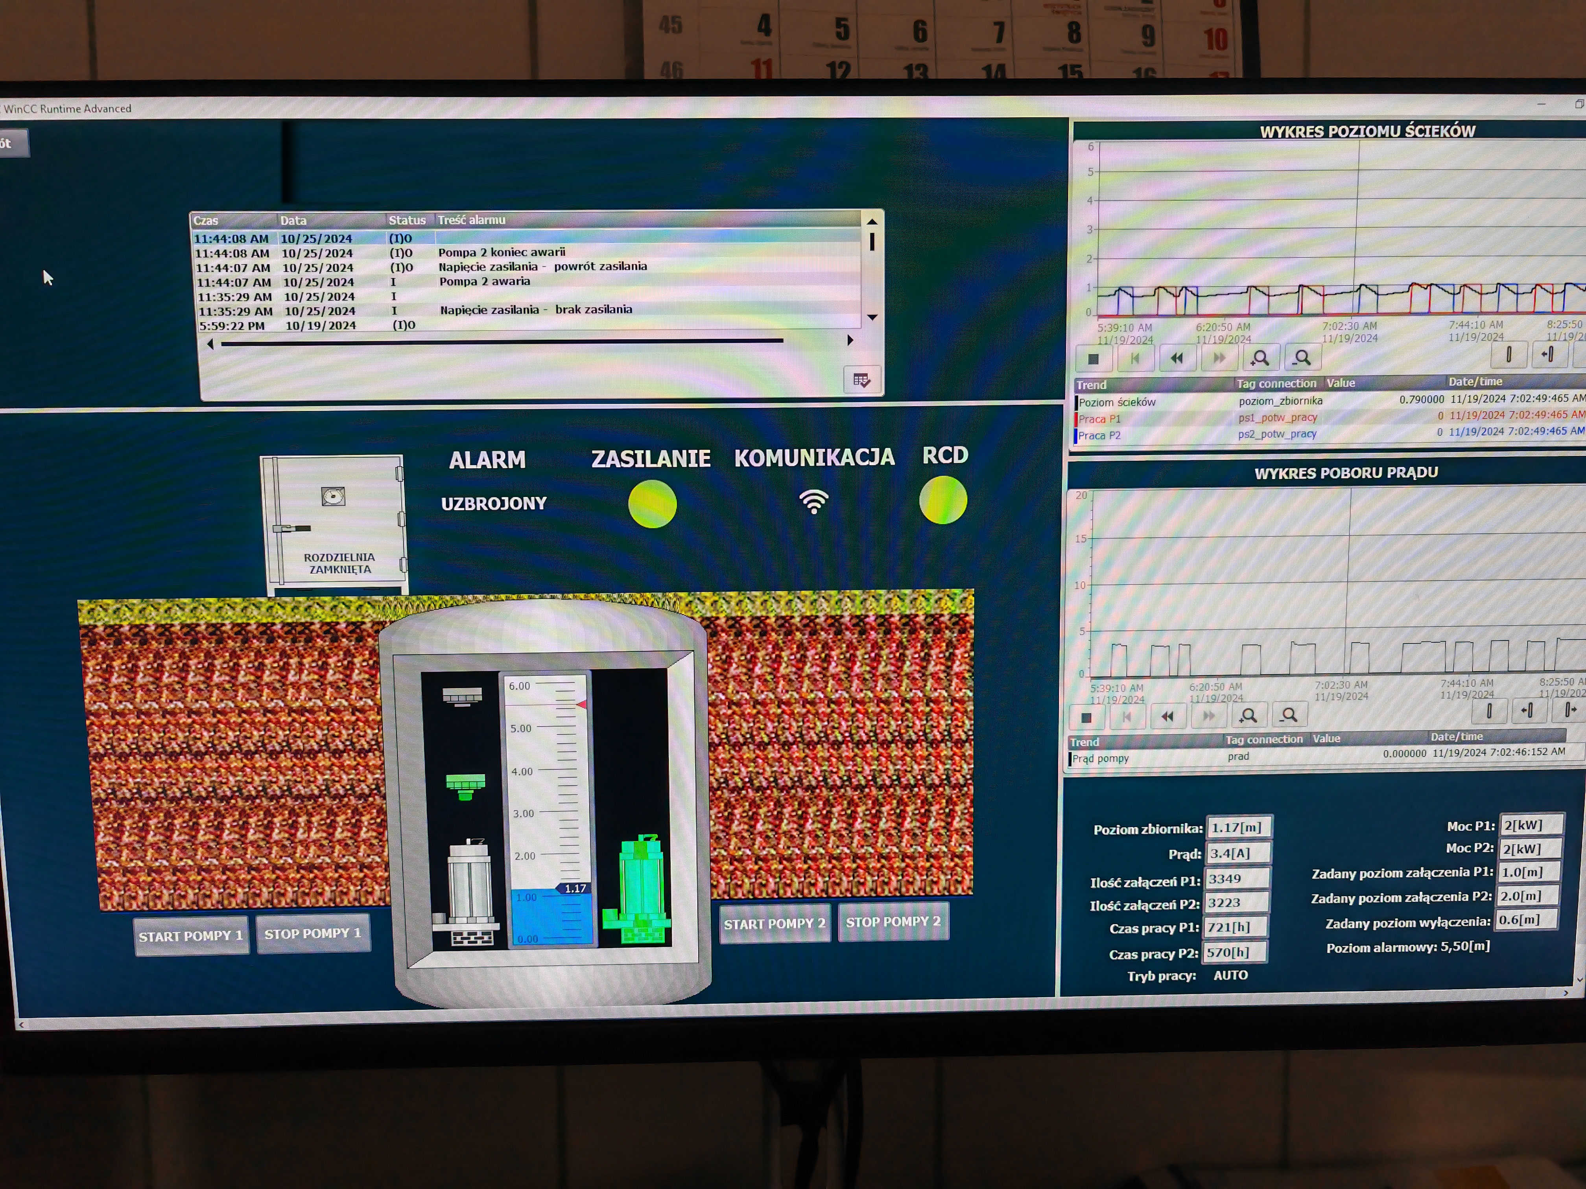Image resolution: width=1586 pixels, height=1189 pixels.
Task: Click the alarm acknowledge icon below the alarm list
Action: tap(861, 380)
